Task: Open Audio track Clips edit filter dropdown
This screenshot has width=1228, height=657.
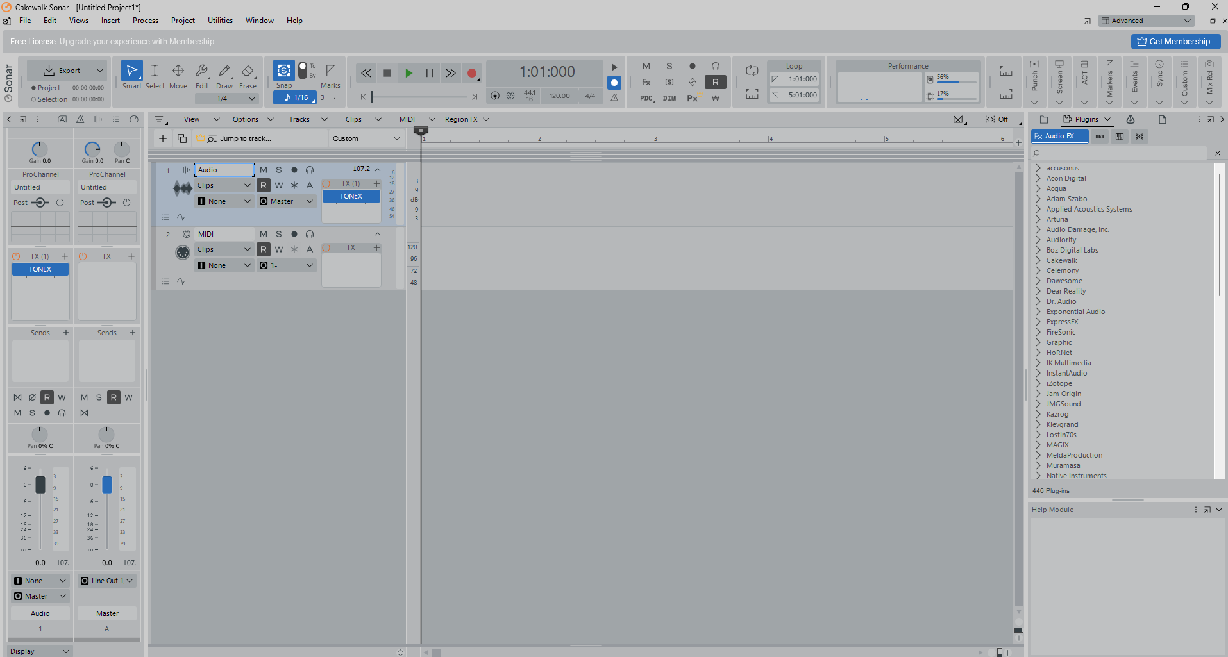Action: pos(224,185)
